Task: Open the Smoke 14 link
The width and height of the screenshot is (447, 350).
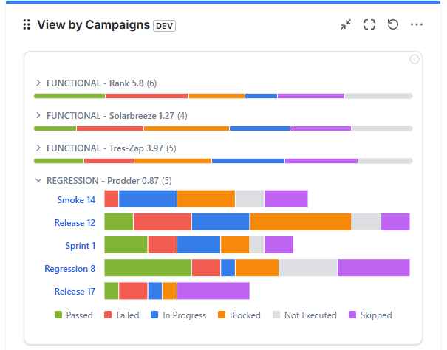Action: (x=76, y=200)
